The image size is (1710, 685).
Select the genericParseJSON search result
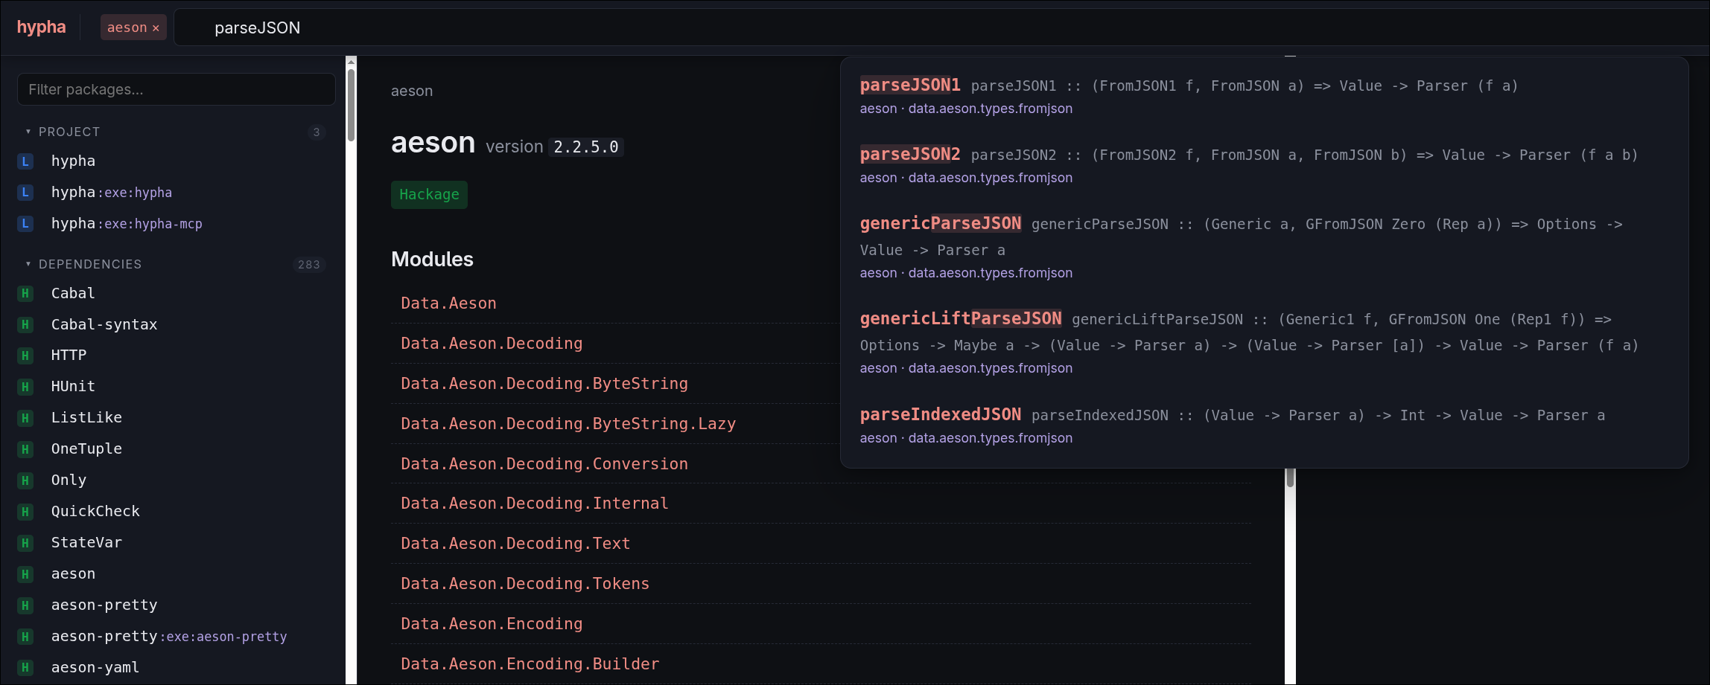1264,247
